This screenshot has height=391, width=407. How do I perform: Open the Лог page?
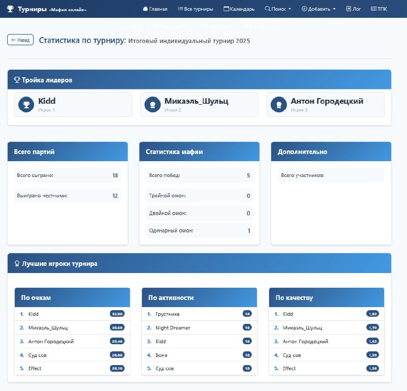tap(353, 9)
